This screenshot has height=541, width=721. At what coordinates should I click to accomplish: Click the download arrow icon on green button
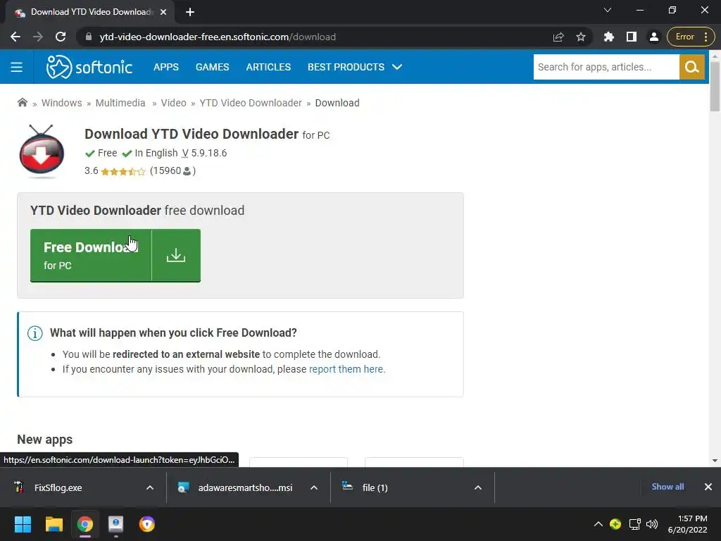pos(175,255)
